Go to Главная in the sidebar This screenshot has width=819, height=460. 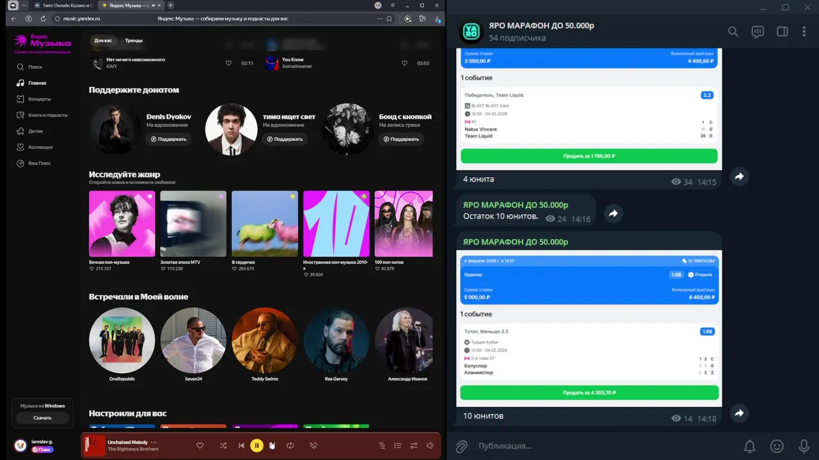[37, 83]
